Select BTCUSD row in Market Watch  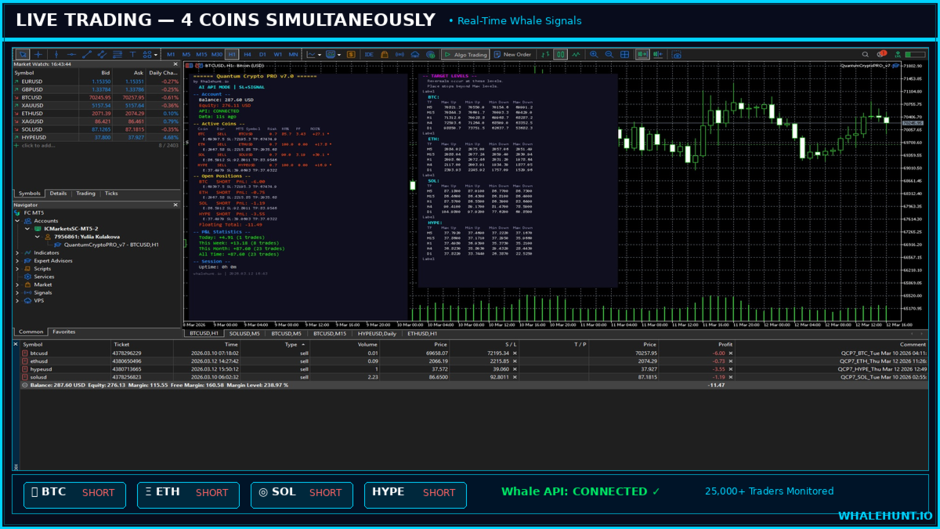pyautogui.click(x=97, y=97)
